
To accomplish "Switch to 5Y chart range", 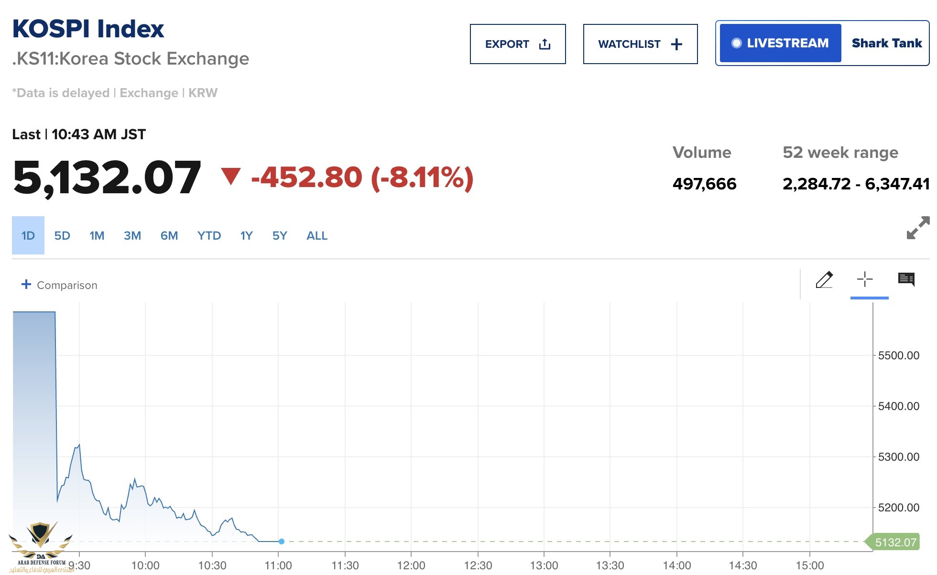I will [280, 236].
